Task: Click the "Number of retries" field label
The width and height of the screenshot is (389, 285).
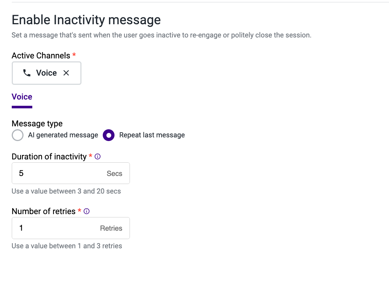Action: [43, 211]
